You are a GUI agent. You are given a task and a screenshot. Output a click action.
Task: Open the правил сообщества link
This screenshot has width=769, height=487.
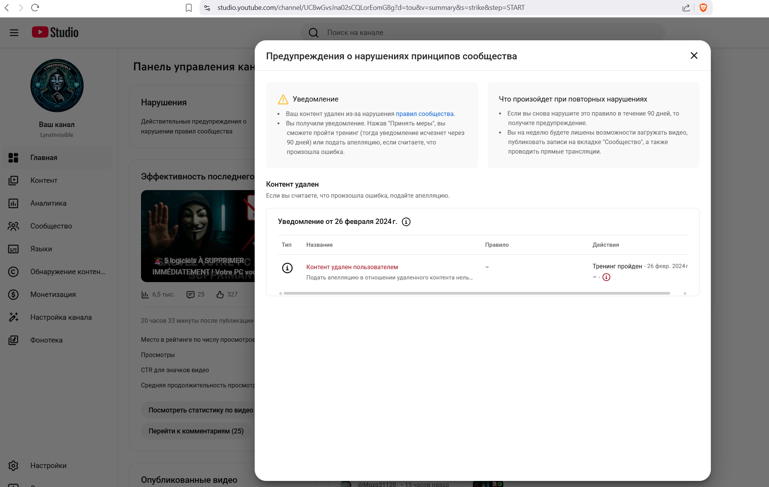[425, 114]
